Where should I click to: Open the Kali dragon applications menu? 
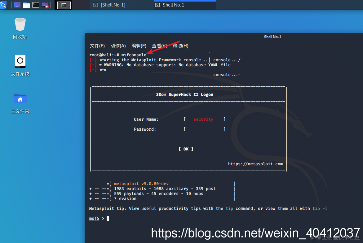(3, 5)
